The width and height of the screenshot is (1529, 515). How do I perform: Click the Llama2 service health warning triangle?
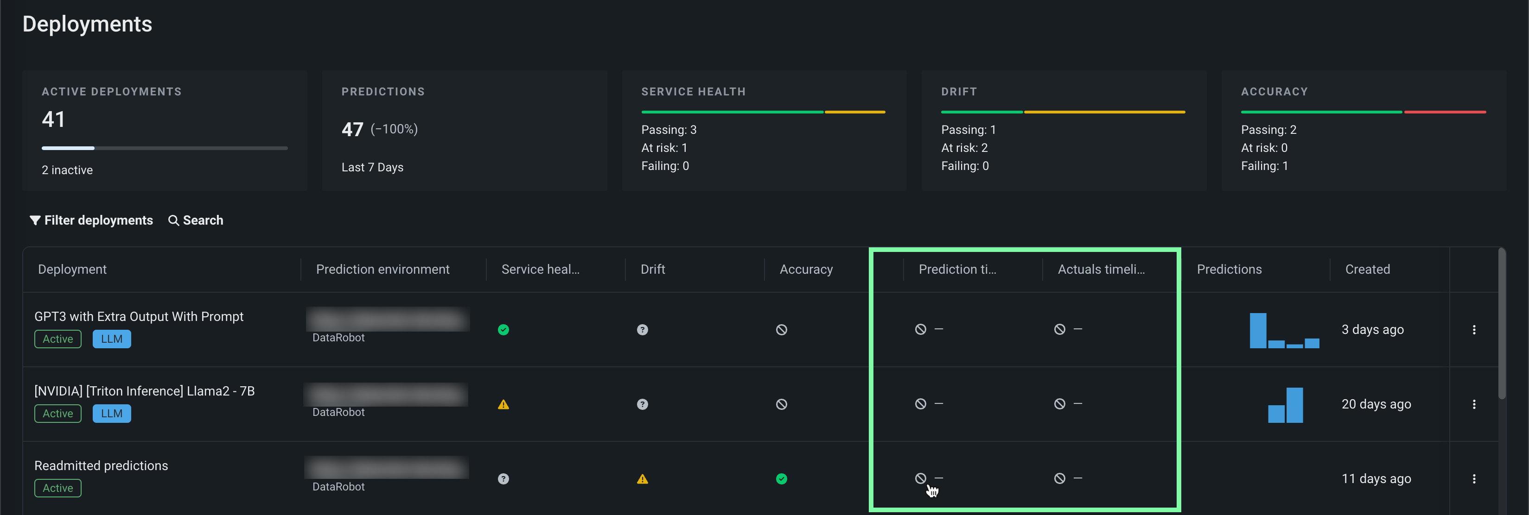coord(503,404)
